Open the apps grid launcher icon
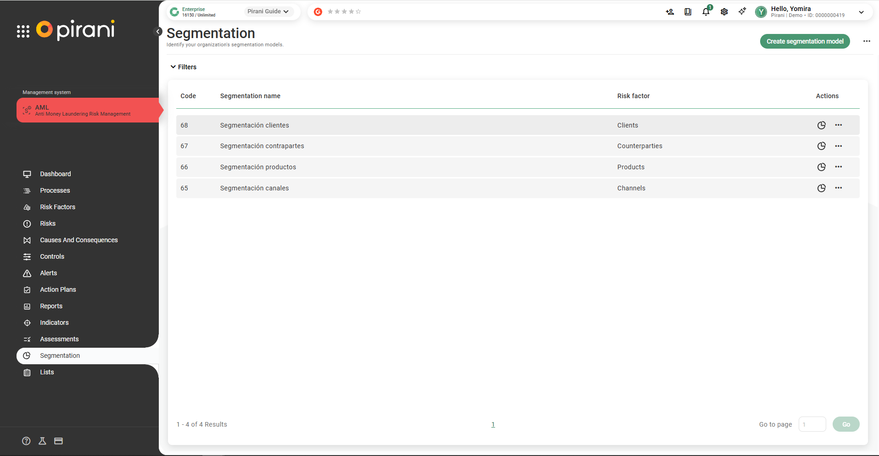The image size is (879, 456). click(23, 31)
